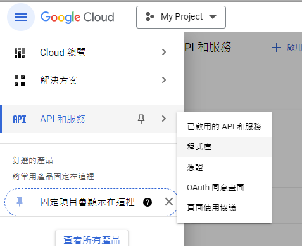This screenshot has height=246, width=302.
Task: Pin the API 和服務 product
Action: pos(141,119)
